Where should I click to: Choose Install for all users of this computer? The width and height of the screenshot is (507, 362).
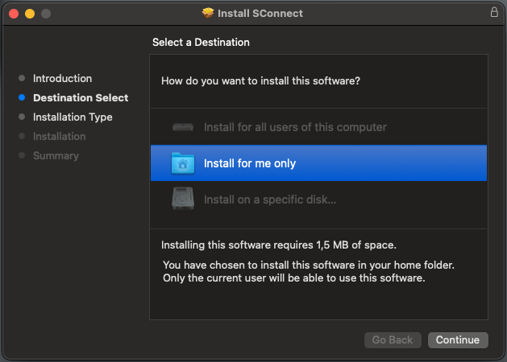pos(318,127)
